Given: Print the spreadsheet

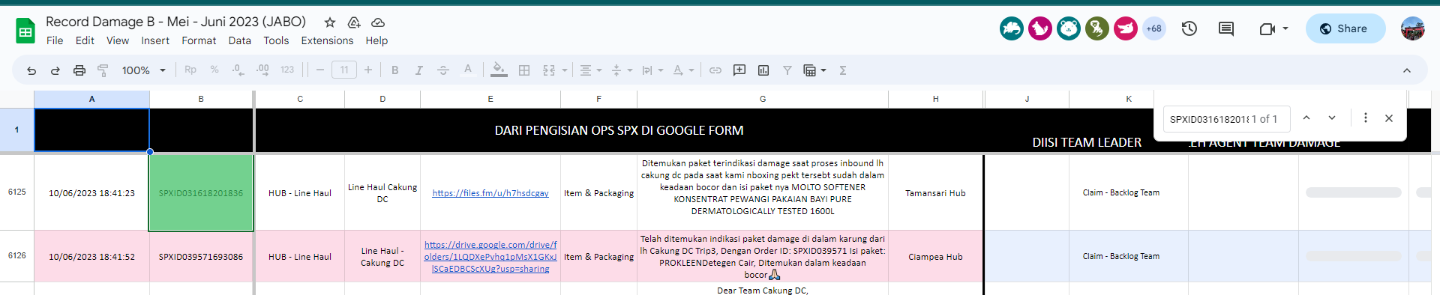Looking at the screenshot, I should coord(79,70).
